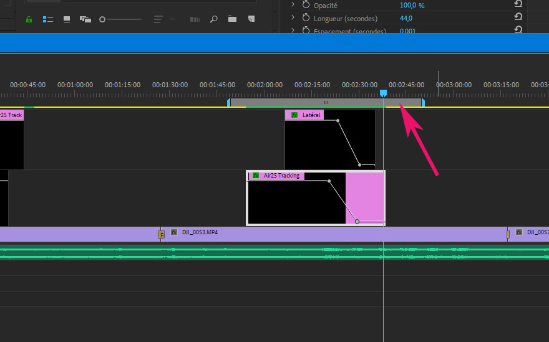Viewport: 549px width, 342px height.
Task: Click the blue playhead marker on ruler
Action: [383, 93]
